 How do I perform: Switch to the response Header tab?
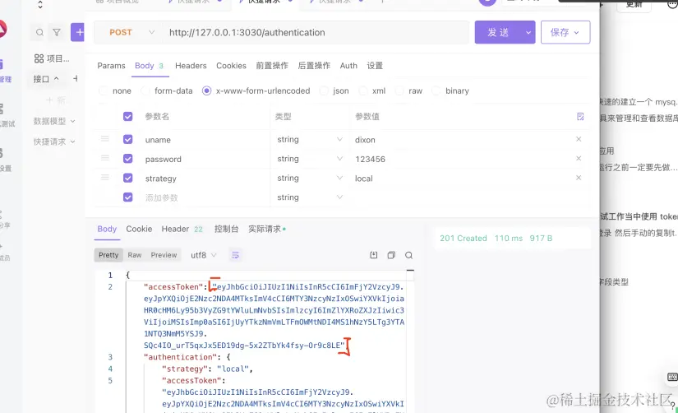tap(182, 229)
